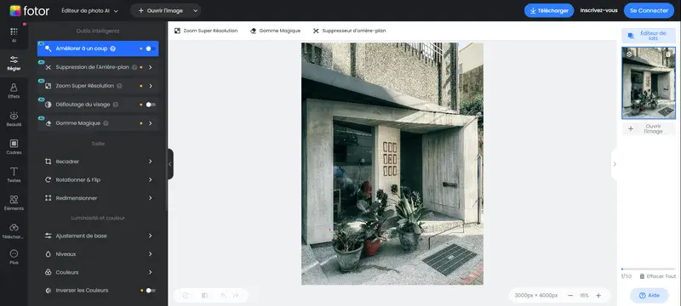
Task: Open the Cadres frames section
Action: (x=14, y=147)
